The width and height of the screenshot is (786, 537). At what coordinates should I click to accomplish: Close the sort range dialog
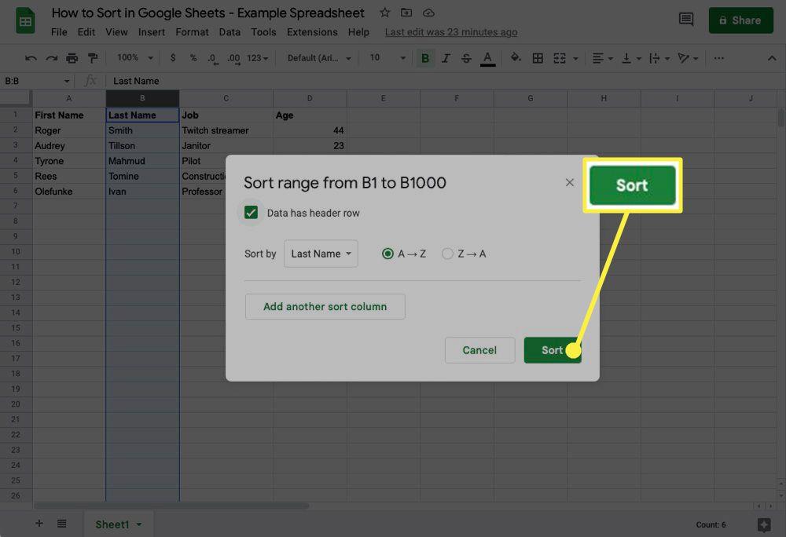(569, 183)
